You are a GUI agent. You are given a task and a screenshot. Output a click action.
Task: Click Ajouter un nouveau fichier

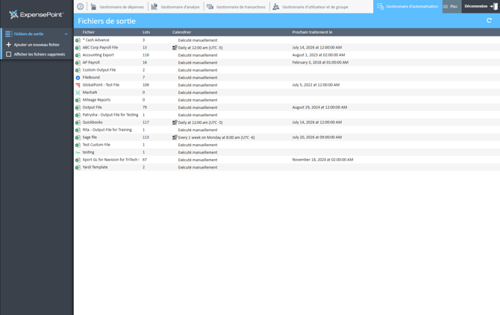(37, 45)
